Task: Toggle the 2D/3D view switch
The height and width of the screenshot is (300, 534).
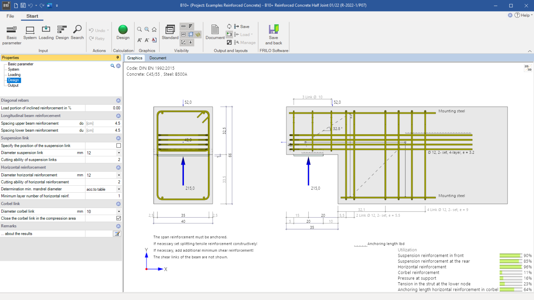Action: 528,68
